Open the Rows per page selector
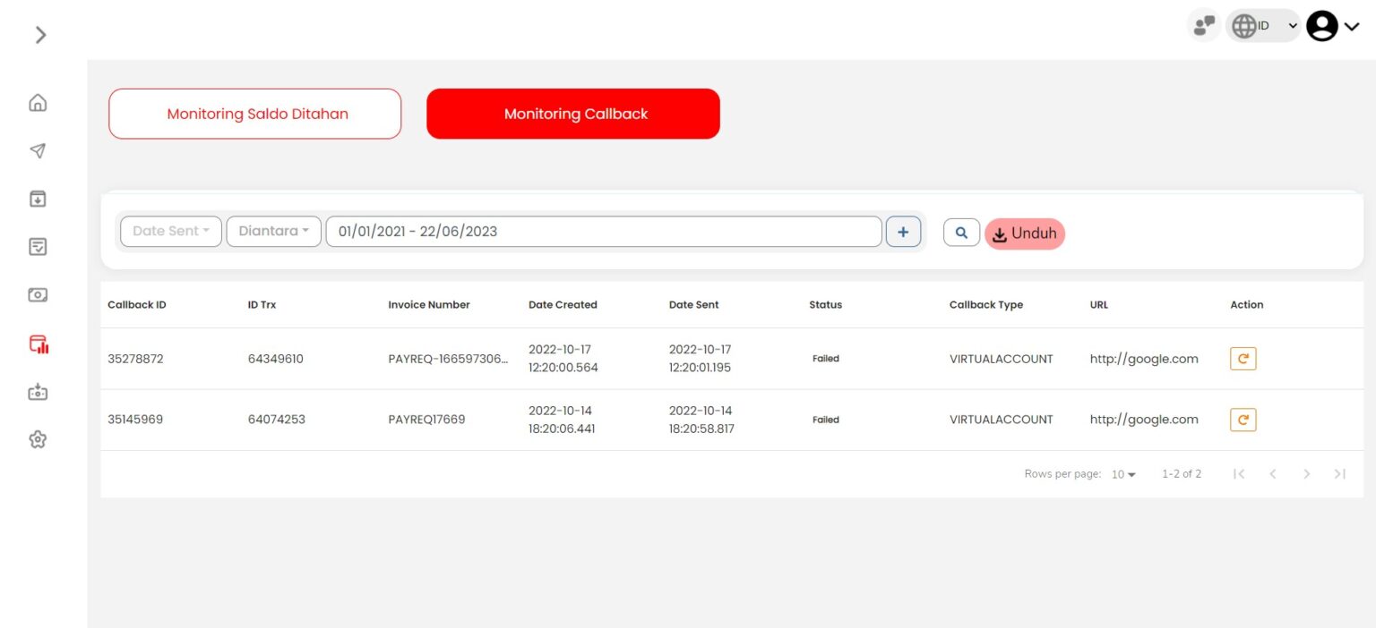 click(x=1122, y=473)
